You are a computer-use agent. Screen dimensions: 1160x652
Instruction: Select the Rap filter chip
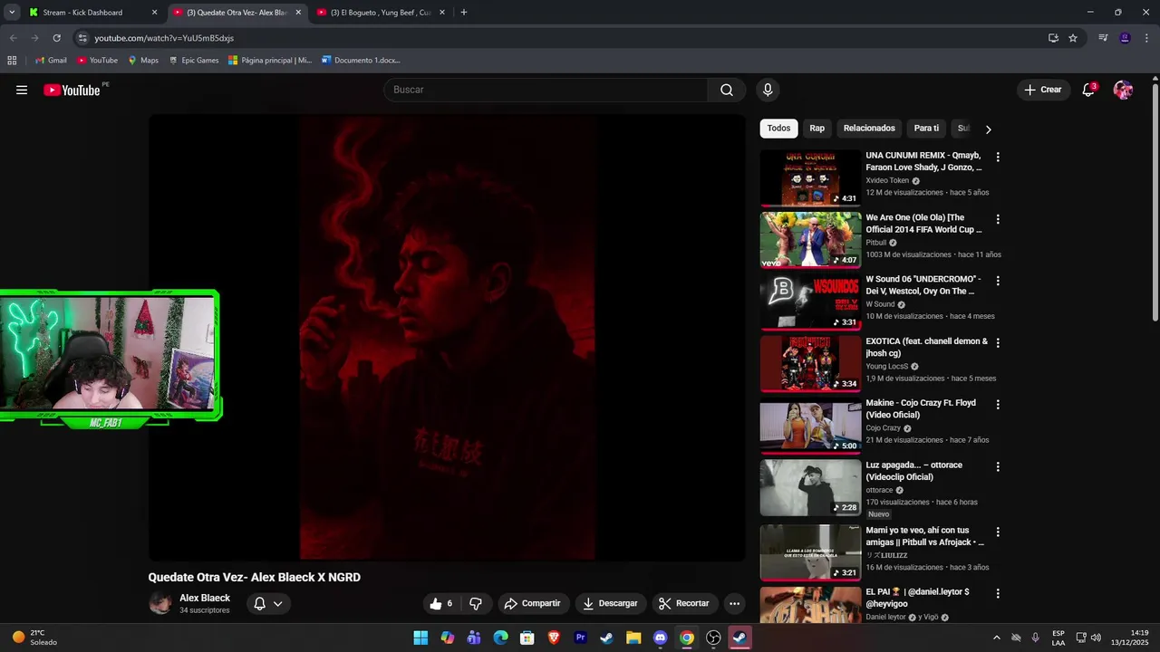coord(817,129)
